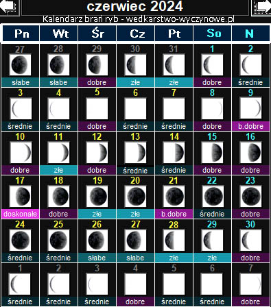
Task: Click the 'złe' rating on June 29
Action: (212, 258)
